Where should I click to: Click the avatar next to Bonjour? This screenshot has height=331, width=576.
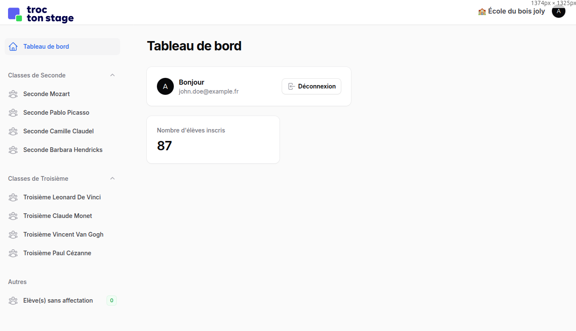point(165,86)
